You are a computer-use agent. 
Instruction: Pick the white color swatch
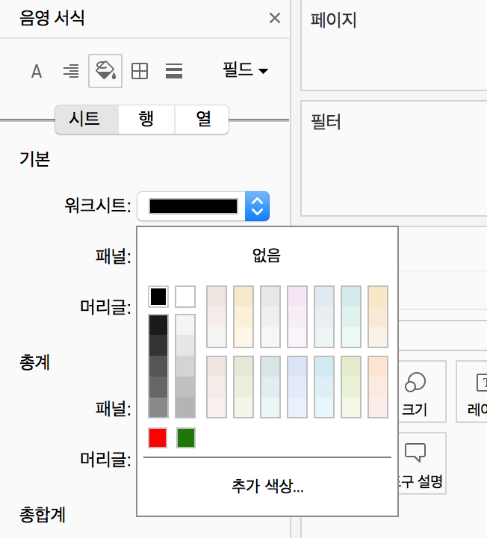pos(185,297)
